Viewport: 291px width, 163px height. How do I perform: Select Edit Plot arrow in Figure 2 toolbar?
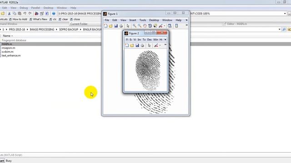click(x=149, y=45)
